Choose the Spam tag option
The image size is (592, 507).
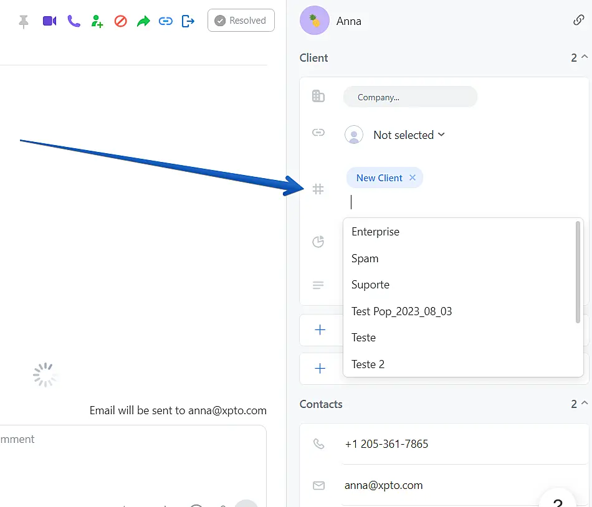tap(365, 258)
